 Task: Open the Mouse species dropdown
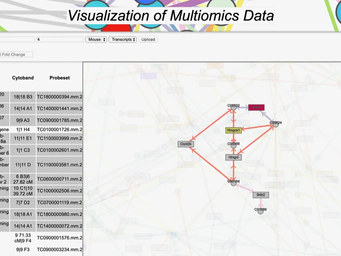pos(96,40)
